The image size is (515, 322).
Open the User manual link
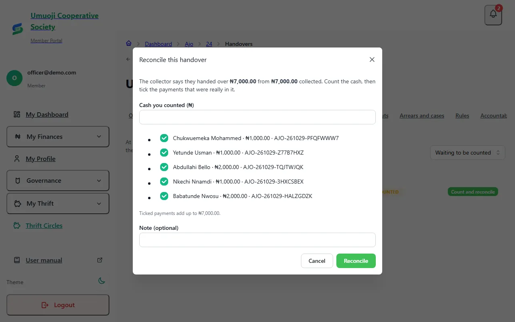[x=44, y=260]
